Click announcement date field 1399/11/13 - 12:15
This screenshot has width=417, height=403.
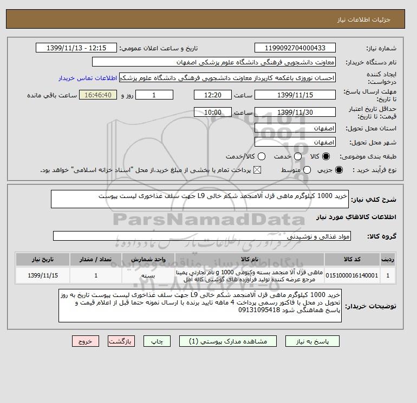tap(76, 48)
